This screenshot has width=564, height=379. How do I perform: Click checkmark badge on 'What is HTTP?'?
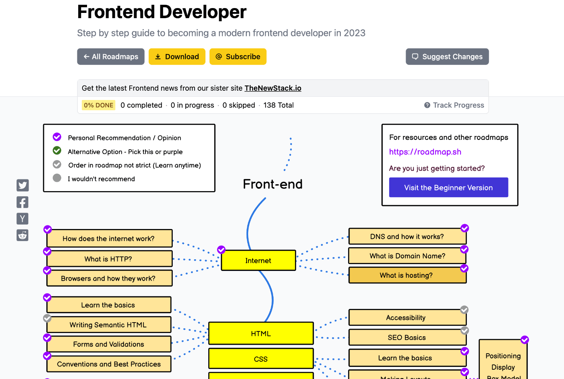(47, 251)
